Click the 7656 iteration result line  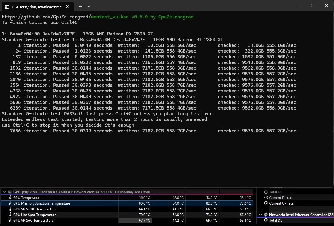click(153, 131)
